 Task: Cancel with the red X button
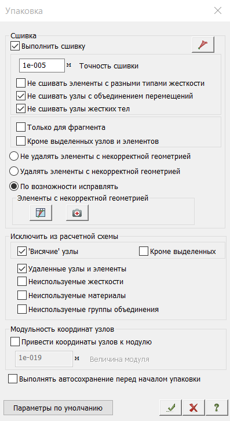click(x=194, y=408)
